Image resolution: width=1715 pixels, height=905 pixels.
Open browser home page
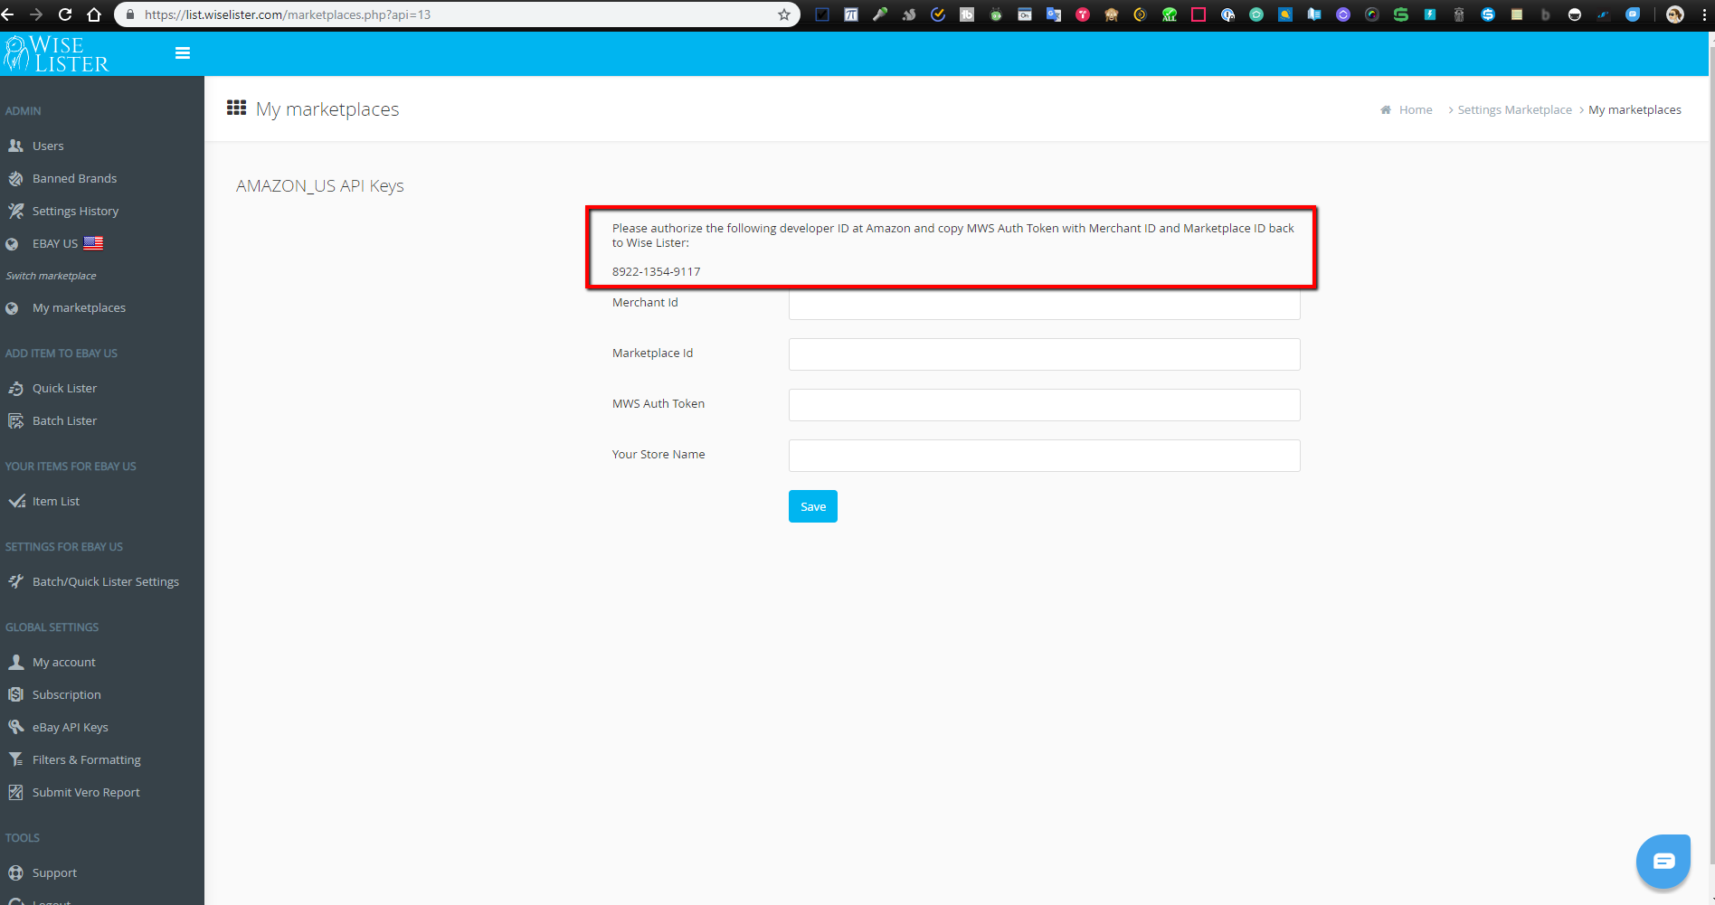tap(94, 14)
